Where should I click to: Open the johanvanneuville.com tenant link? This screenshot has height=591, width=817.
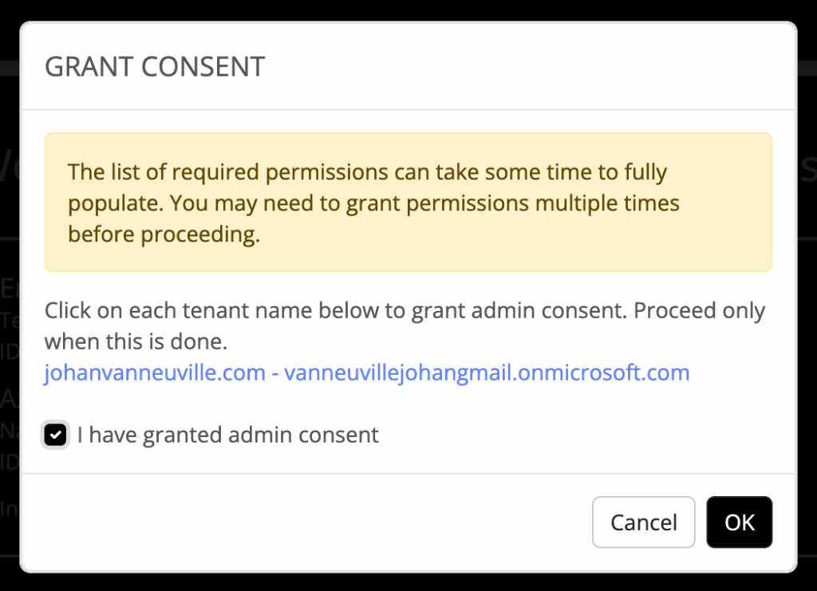click(x=154, y=372)
